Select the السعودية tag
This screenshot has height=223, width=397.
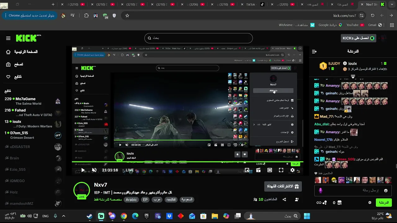(187, 200)
